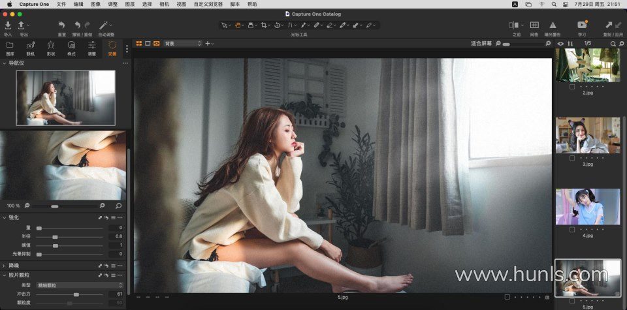
Task: Open the plus add-layer dropdown
Action: point(209,43)
